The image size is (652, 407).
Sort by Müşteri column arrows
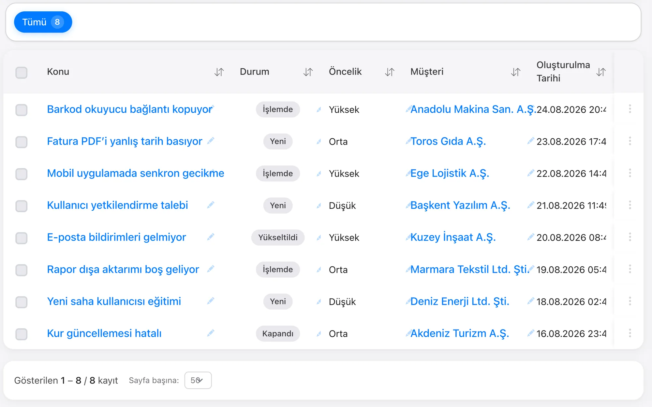(x=516, y=72)
